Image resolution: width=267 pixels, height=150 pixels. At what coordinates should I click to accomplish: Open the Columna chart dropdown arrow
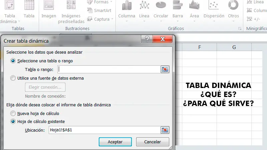coord(126,21)
